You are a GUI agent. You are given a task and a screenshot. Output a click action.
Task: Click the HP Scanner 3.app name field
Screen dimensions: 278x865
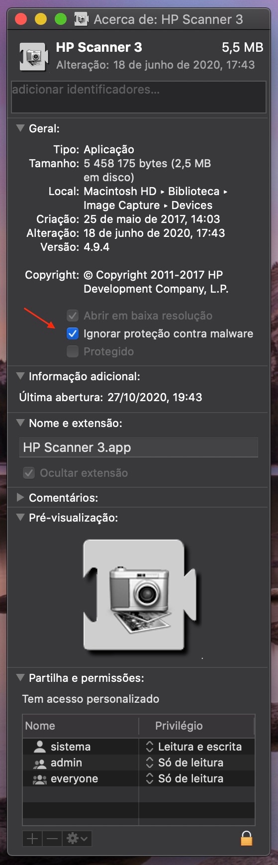[x=139, y=447]
